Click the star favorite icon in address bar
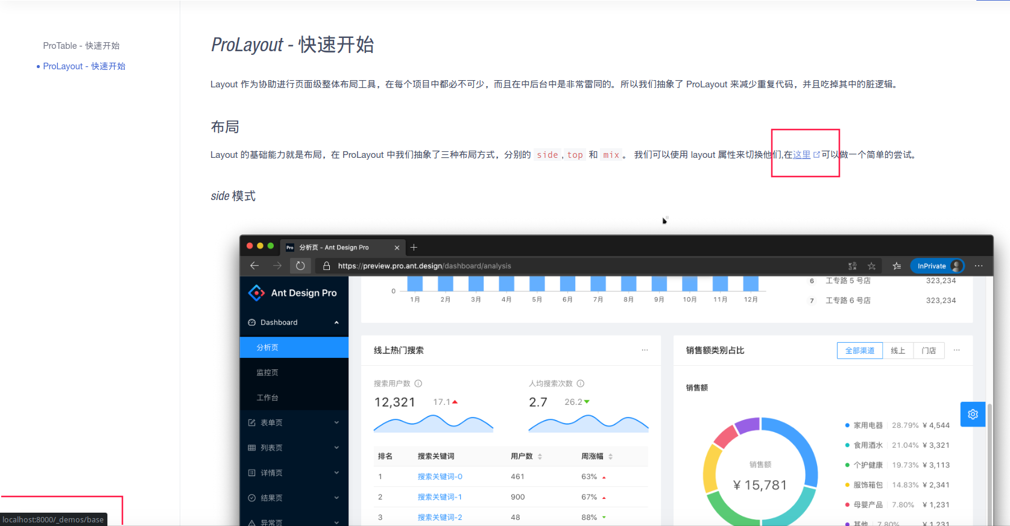The height and width of the screenshot is (526, 1010). pyautogui.click(x=871, y=266)
